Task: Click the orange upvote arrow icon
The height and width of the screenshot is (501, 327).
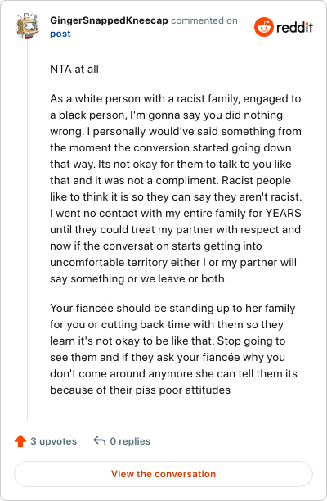Action: coord(20,441)
